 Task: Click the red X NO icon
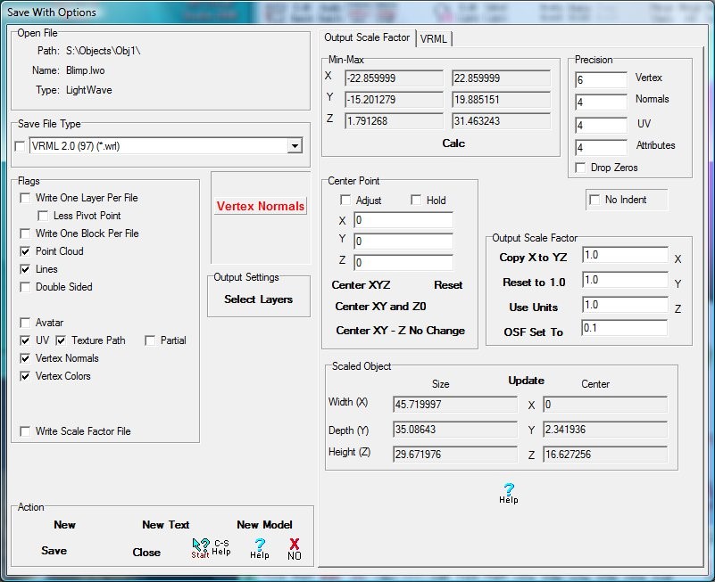[295, 547]
